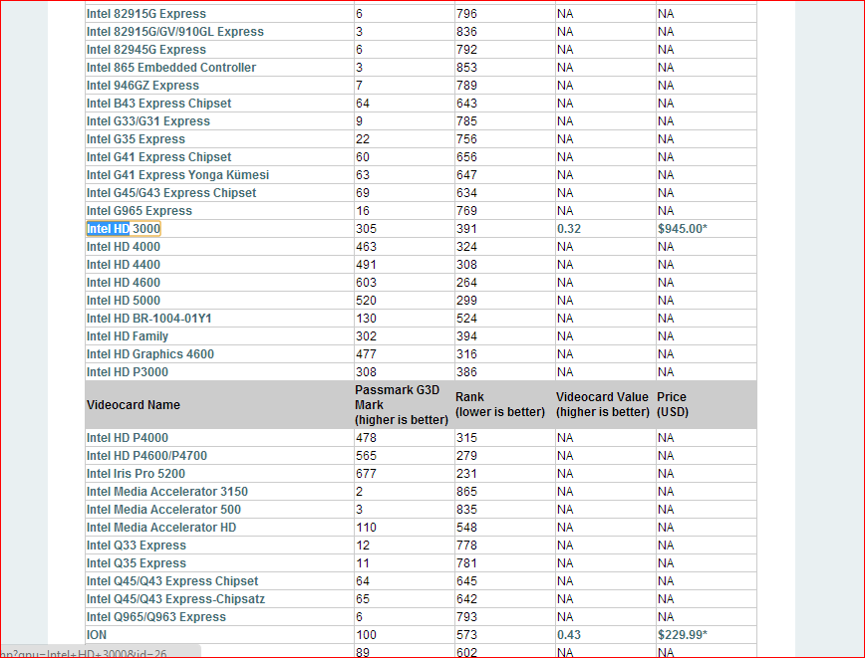Screen dimensions: 865x658
Task: Click the $229.99* price for ION
Action: coord(683,635)
